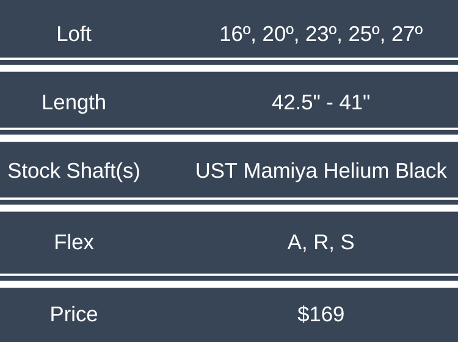The image size is (458, 342).
Task: Select the R flex option
Action: click(321, 242)
